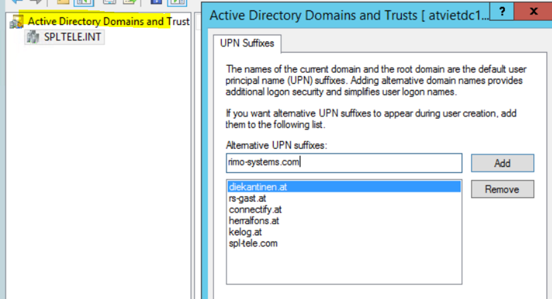Click the dialog title bar text
552x299 pixels.
click(349, 16)
